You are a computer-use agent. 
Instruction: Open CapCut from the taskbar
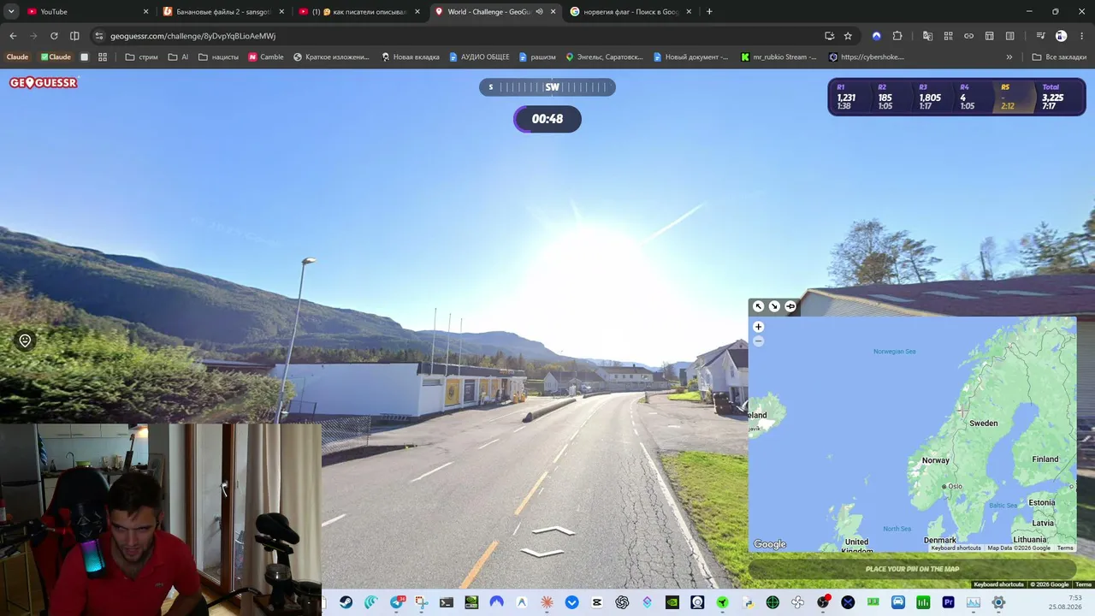click(x=597, y=602)
